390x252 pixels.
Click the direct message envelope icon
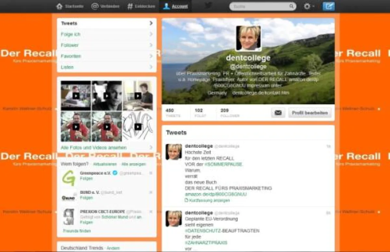click(278, 113)
